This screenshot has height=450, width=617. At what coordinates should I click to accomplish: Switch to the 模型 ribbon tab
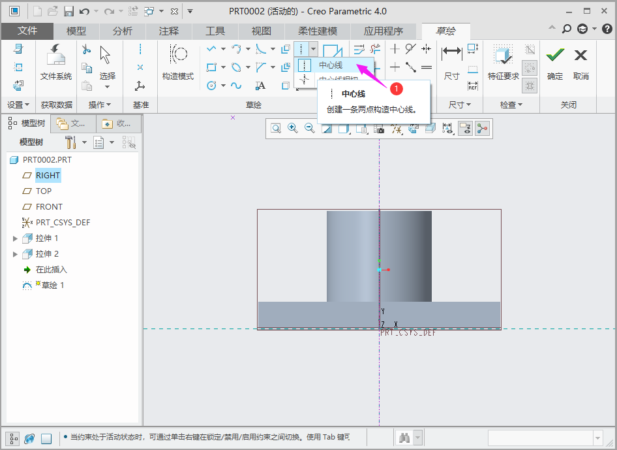coord(76,31)
